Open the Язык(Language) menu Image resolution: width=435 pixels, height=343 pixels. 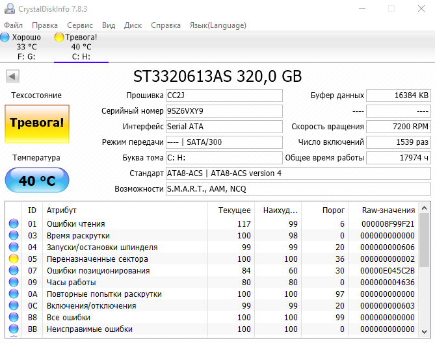click(x=217, y=25)
